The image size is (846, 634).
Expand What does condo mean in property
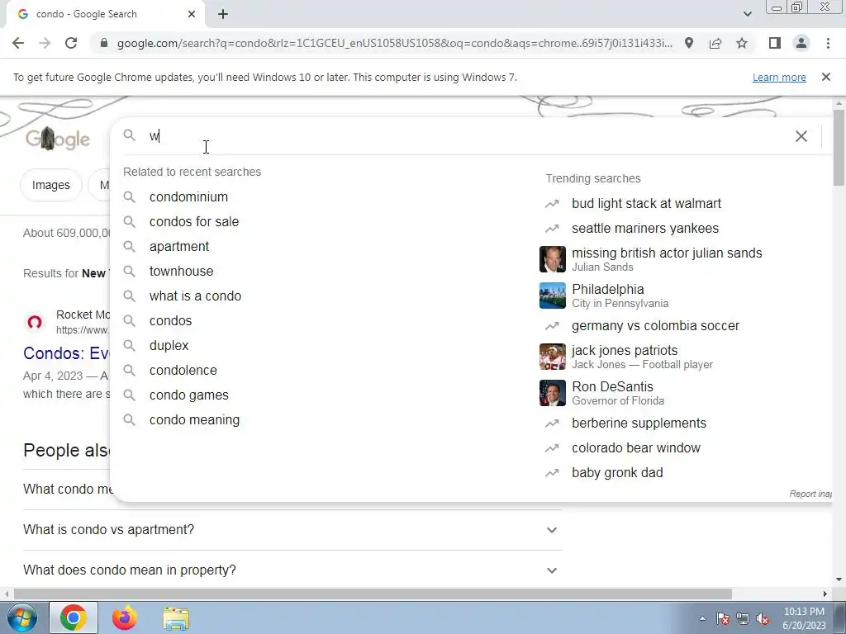tap(292, 570)
